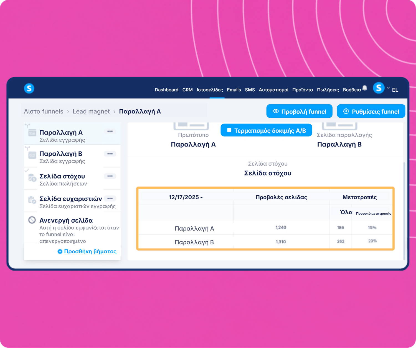Open the Lead magnet breadcrumb
This screenshot has width=416, height=348.
coord(91,111)
